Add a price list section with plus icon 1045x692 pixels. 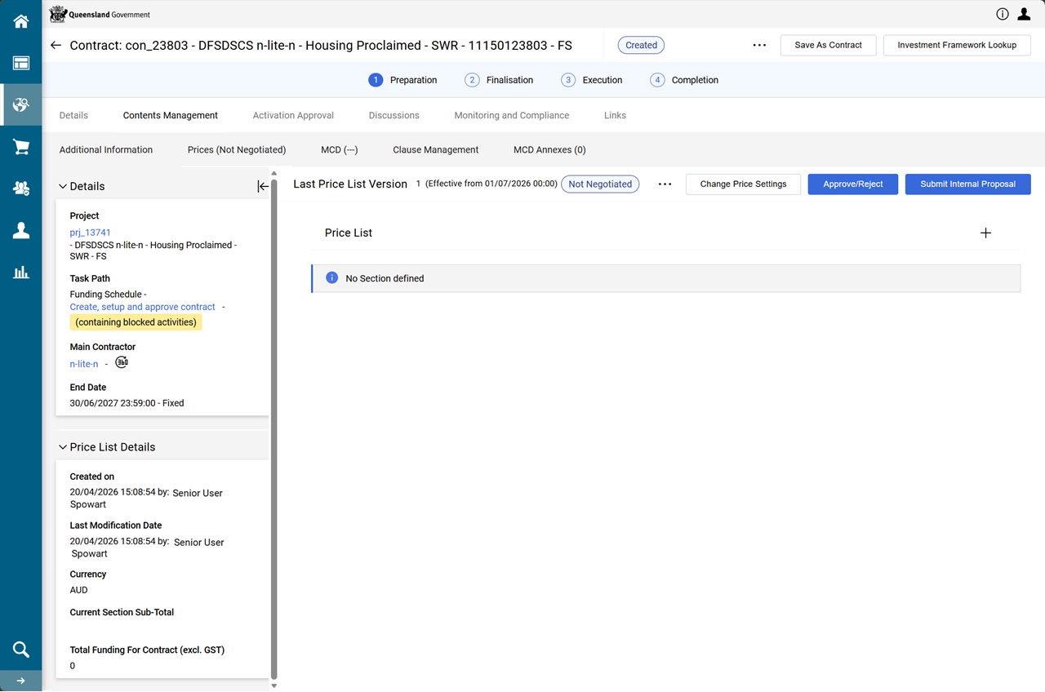click(985, 233)
